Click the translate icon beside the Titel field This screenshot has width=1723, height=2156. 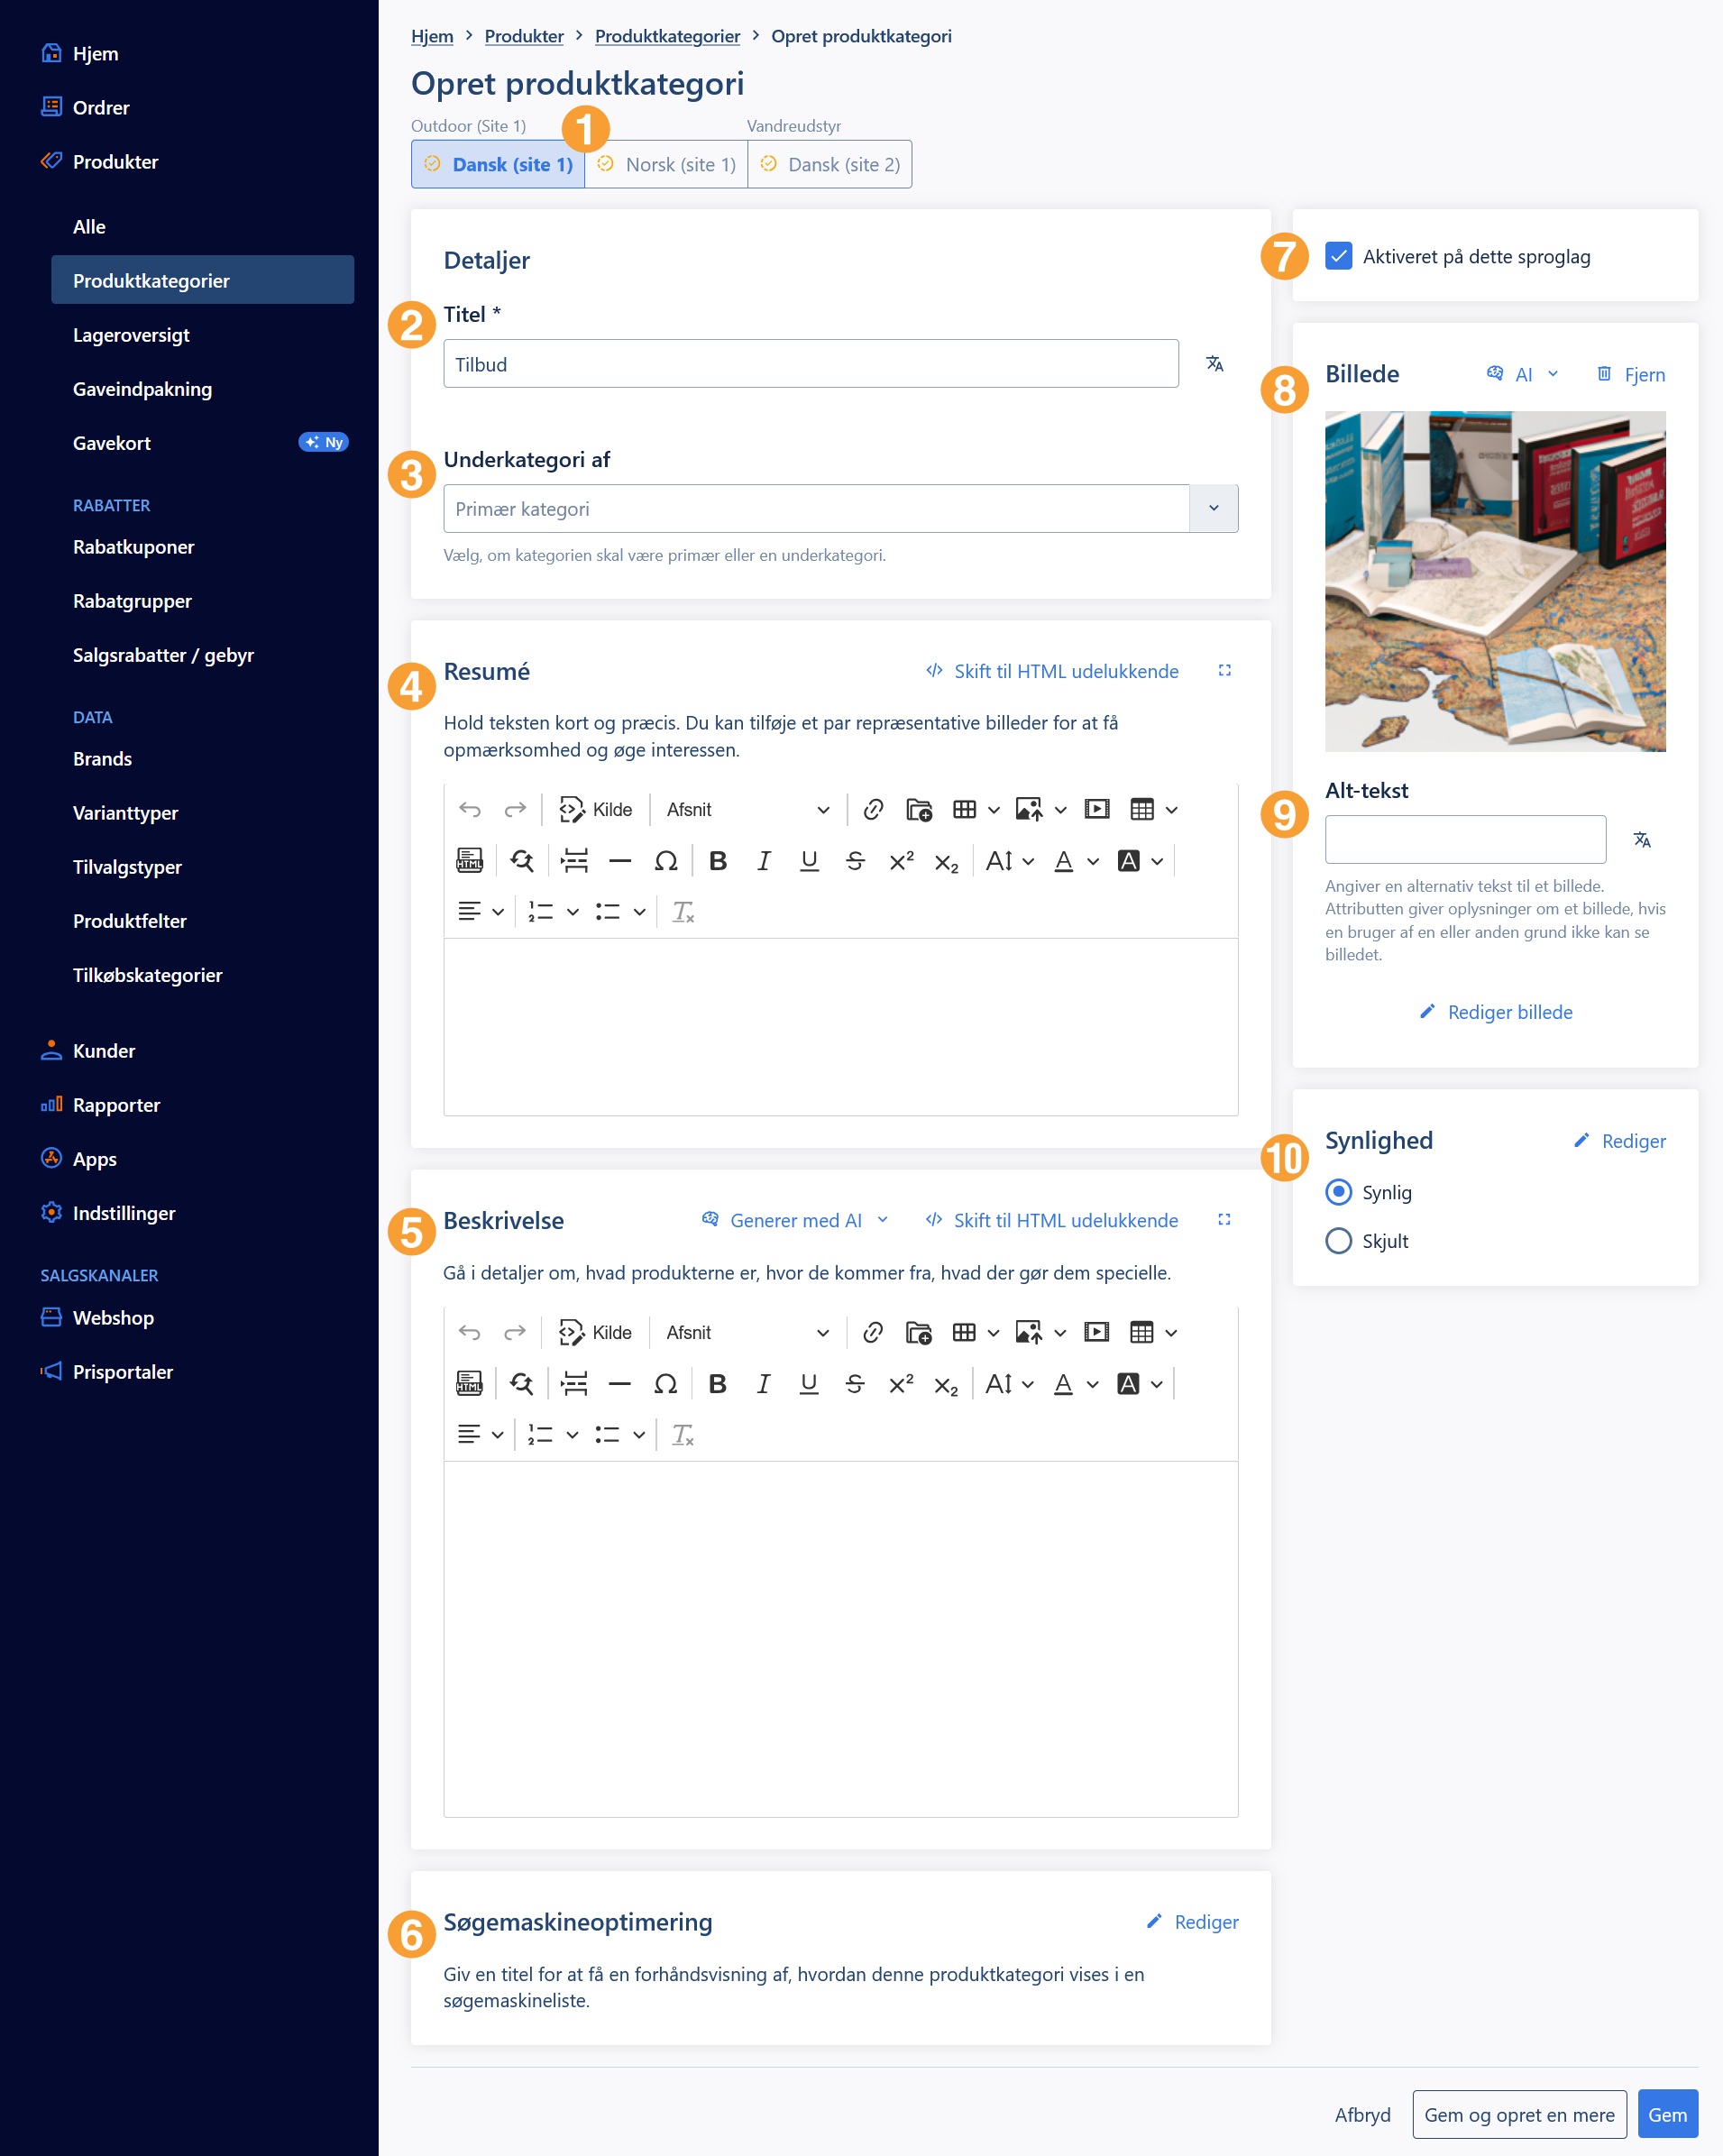point(1215,364)
